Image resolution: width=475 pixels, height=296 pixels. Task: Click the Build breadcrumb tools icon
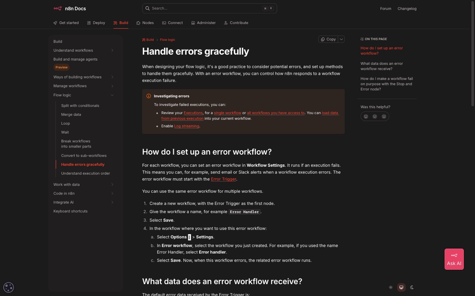144,40
